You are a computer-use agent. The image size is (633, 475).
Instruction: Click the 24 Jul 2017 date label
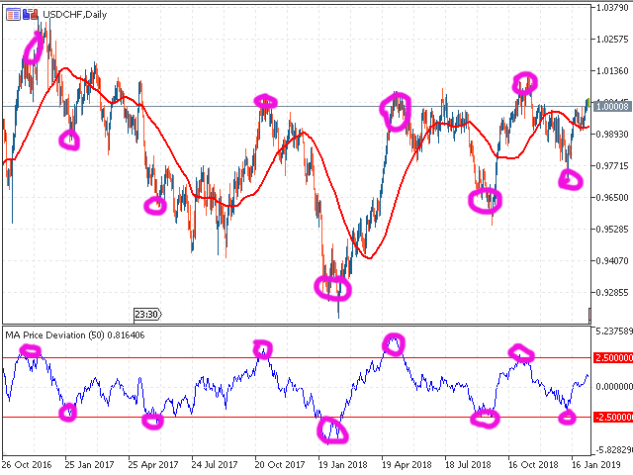pos(215,465)
